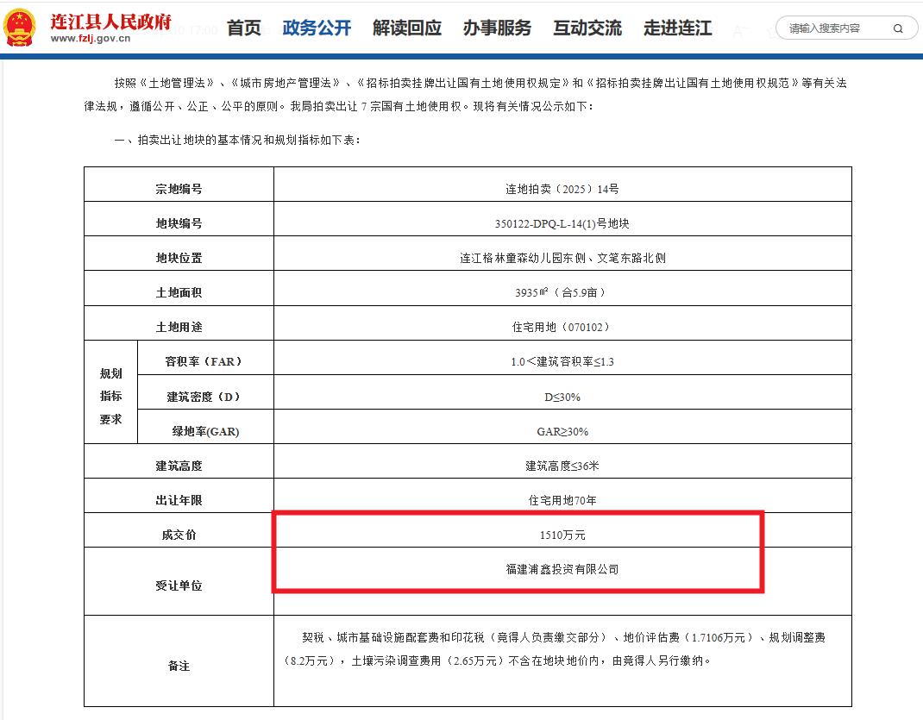
Task: Open the 走进连江 navigation link
Action: click(677, 28)
